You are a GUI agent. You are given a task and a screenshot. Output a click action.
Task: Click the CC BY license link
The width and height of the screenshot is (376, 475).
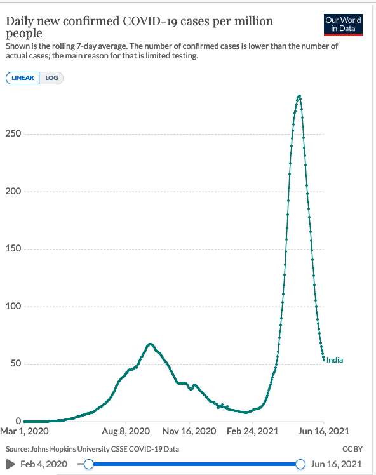[x=352, y=449]
